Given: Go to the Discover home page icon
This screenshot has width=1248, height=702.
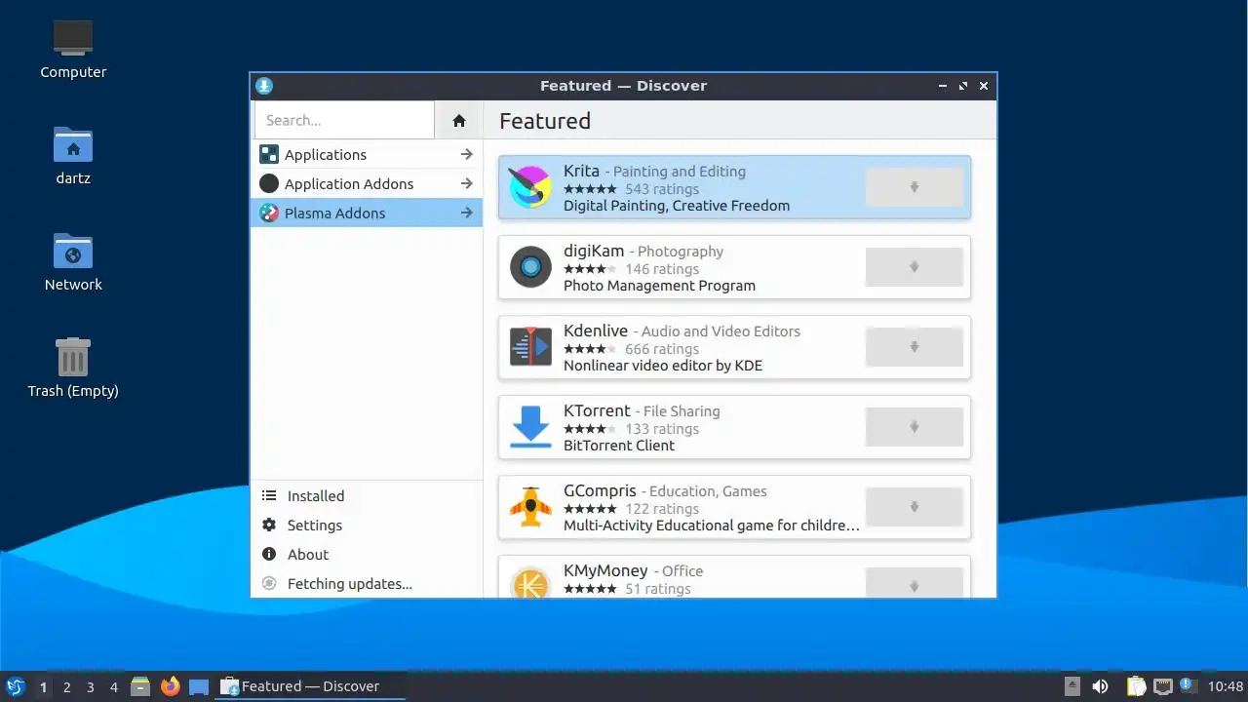Looking at the screenshot, I should 459,121.
